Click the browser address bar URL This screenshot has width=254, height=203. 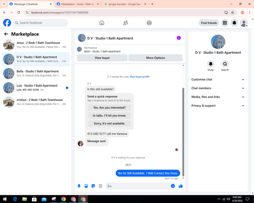click(59, 13)
